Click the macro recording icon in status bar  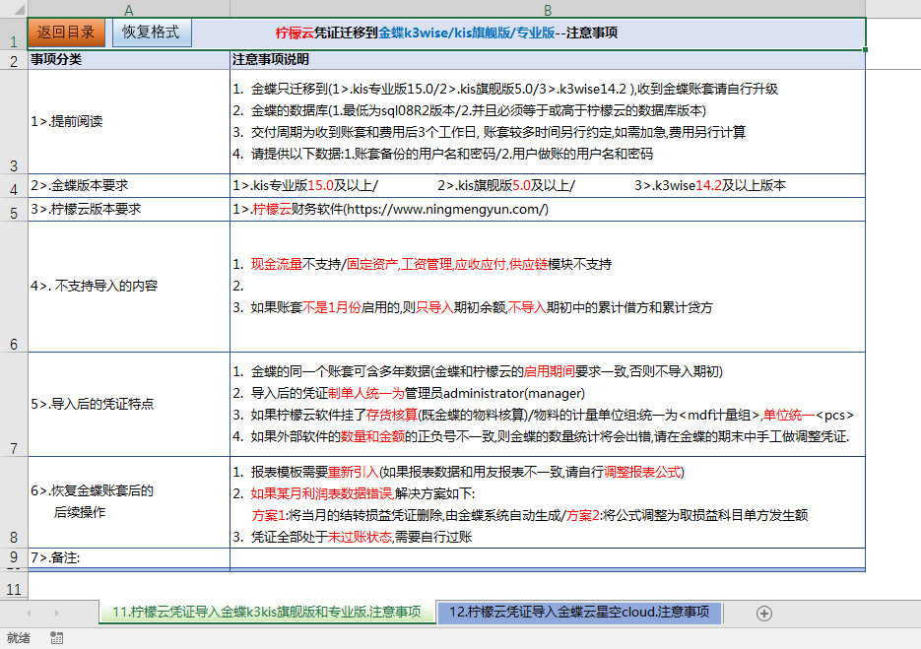coord(56,638)
